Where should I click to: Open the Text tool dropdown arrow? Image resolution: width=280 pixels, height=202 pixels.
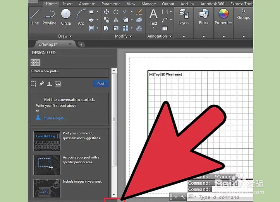(x=153, y=27)
